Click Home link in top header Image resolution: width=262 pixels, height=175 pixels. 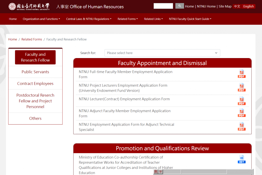tap(190, 6)
